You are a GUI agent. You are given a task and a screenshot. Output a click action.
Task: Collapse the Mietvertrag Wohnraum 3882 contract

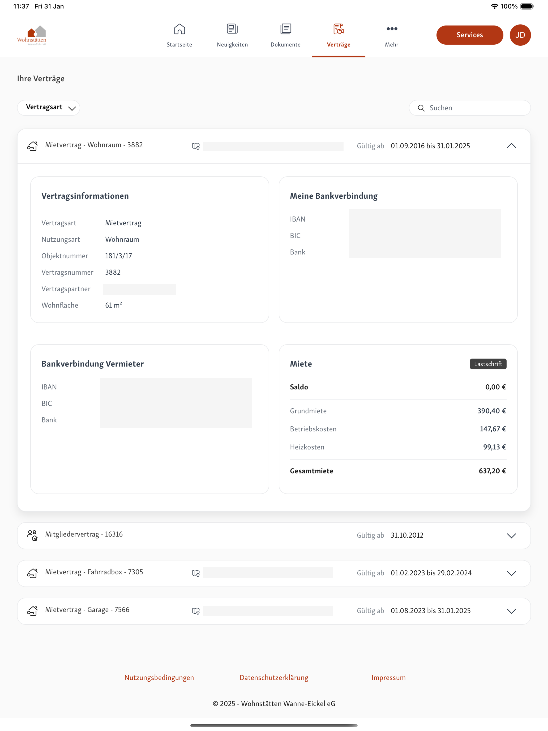511,146
